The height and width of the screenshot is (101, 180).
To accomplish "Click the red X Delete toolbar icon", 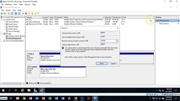I will click(26, 13).
